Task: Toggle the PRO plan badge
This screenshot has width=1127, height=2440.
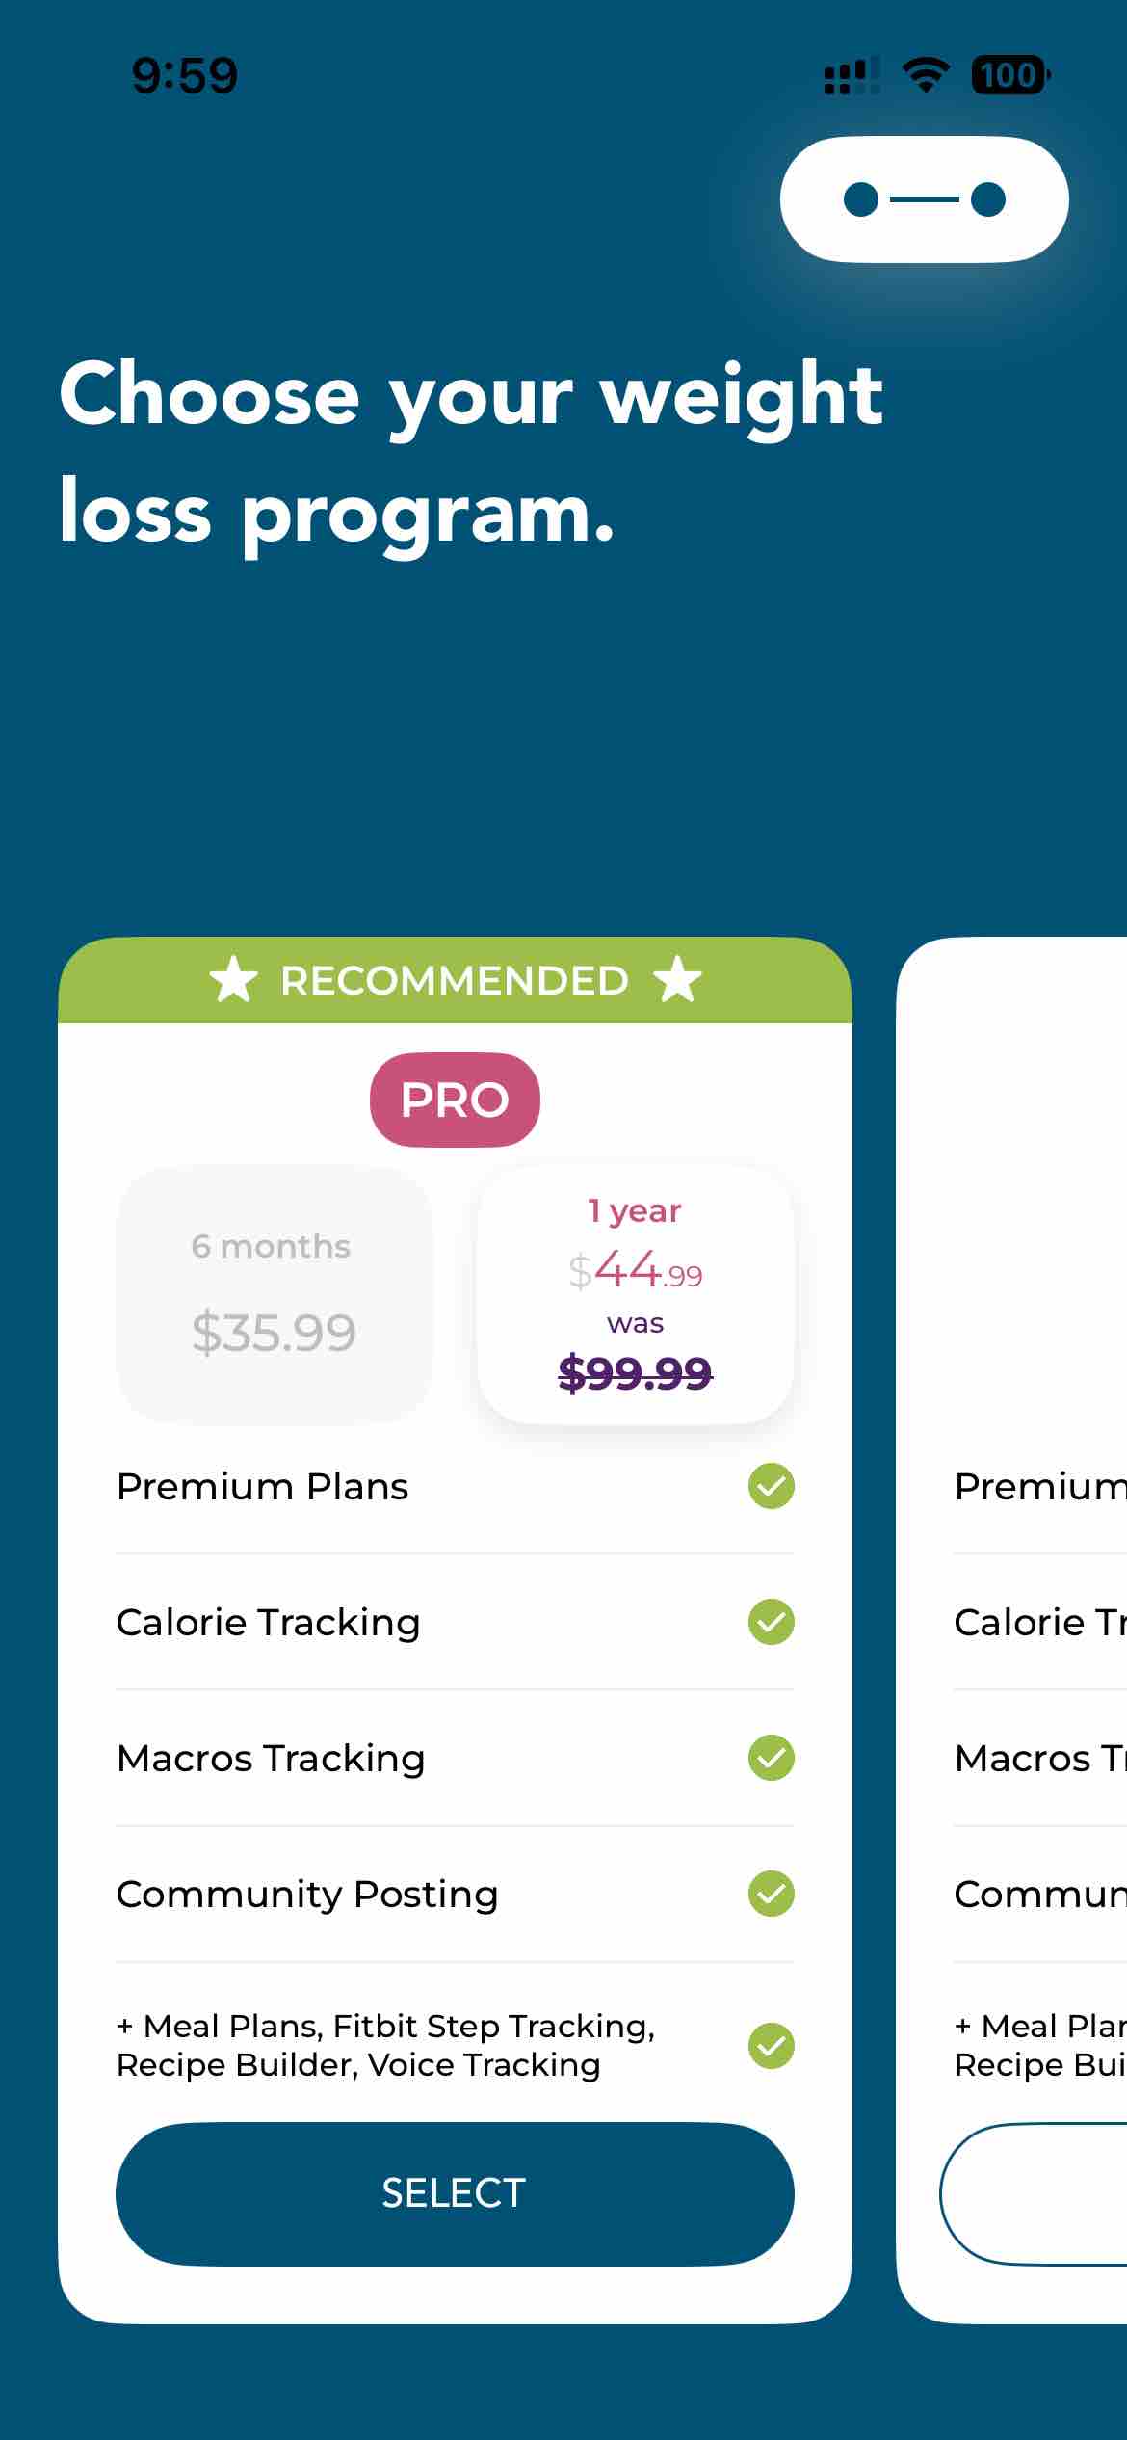Action: (454, 1099)
